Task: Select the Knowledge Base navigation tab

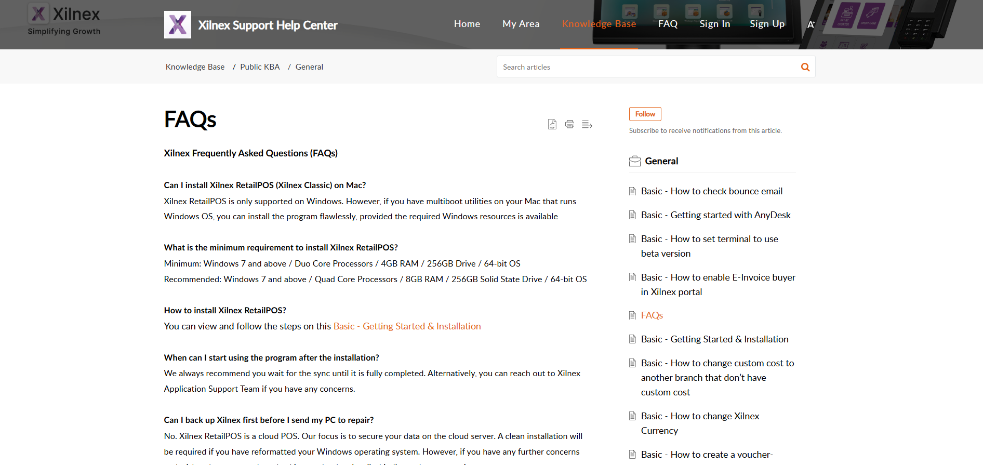Action: click(599, 24)
